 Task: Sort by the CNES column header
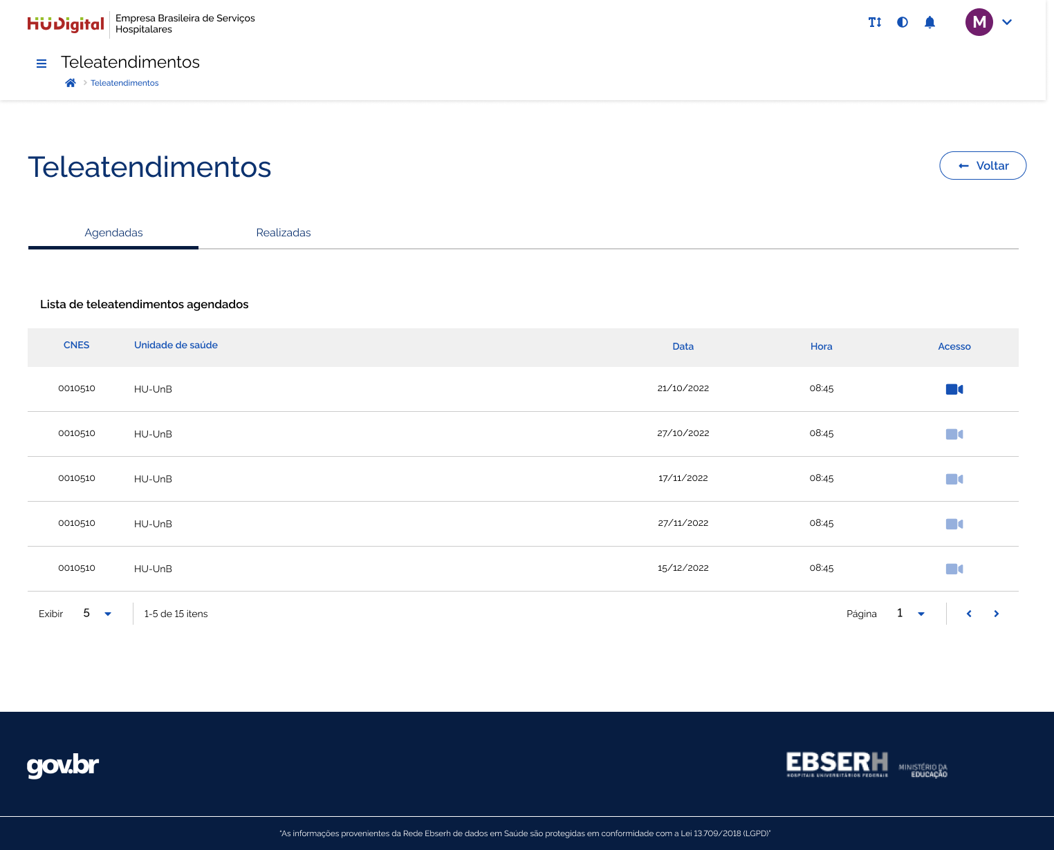[x=76, y=345]
